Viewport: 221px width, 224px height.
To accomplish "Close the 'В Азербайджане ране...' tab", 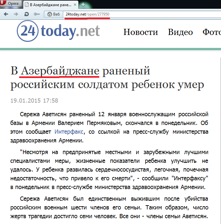I will (75, 5).
